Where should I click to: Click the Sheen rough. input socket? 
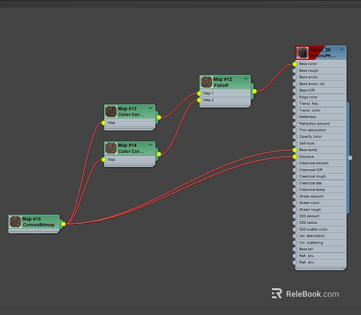click(295, 210)
